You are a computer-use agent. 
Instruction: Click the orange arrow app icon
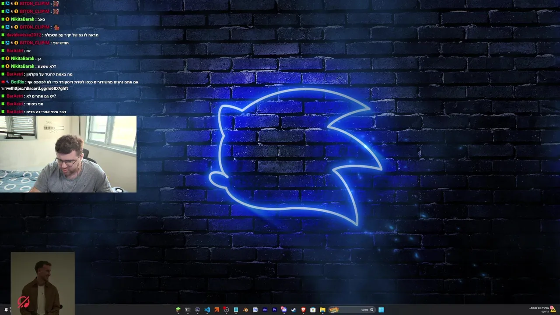tap(217, 310)
